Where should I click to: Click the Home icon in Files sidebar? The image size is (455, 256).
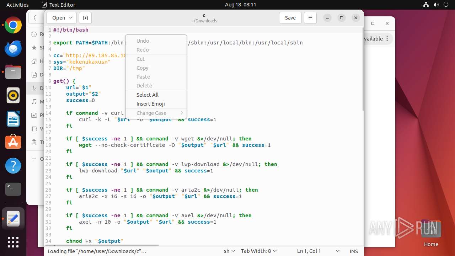pos(34,61)
